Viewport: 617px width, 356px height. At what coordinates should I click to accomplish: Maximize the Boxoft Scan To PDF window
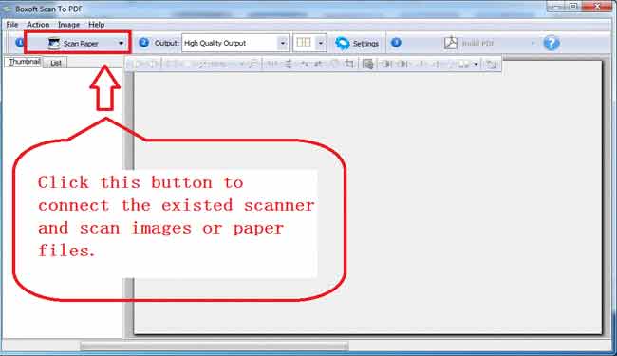tap(573, 7)
